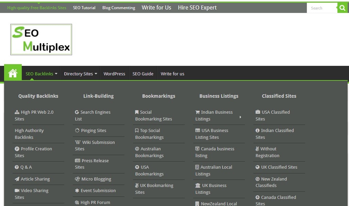Viewport: 349px width, 206px height.
Task: Click the globe icon beside UK Classified Sites
Action: click(x=257, y=167)
